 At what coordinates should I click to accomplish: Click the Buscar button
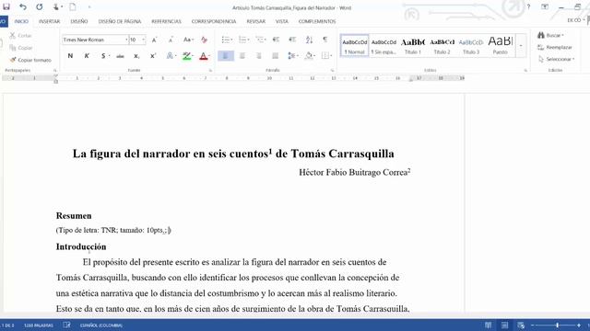tap(550, 35)
